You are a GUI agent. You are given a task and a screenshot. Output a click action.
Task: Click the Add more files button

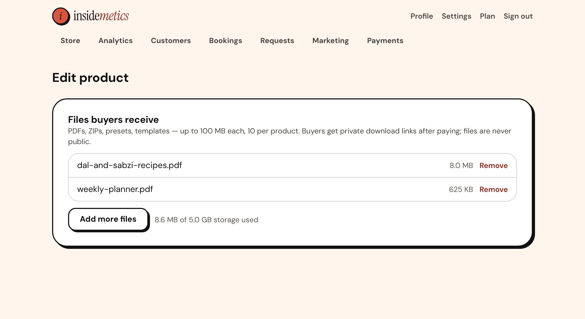pos(108,219)
